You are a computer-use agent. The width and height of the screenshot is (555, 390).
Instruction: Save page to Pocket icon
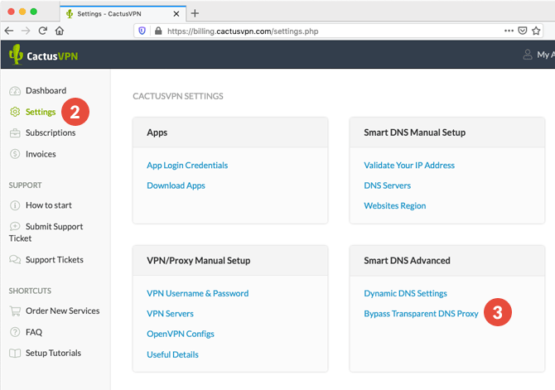click(x=523, y=31)
